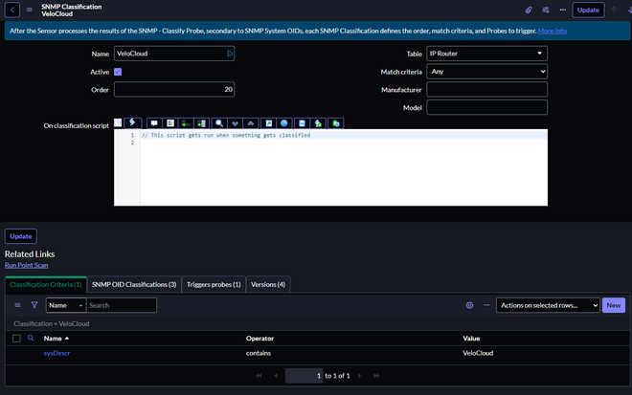Image resolution: width=632 pixels, height=395 pixels.
Task: Go to last page of list
Action: 376,376
